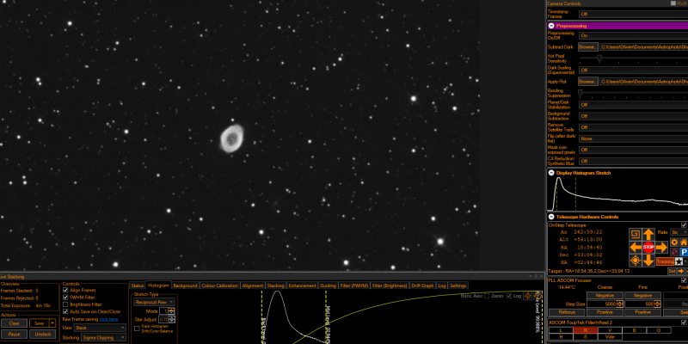This screenshot has height=344, width=688.
Task: Park the telescope with the P icon
Action: point(684,252)
